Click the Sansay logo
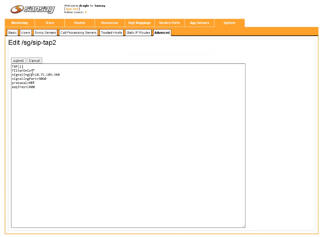 point(32,8)
